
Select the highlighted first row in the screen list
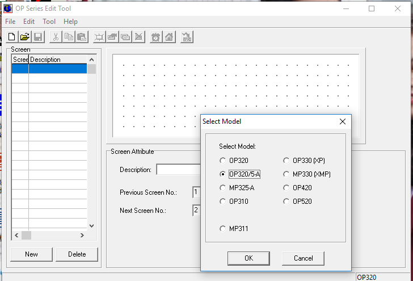click(49, 69)
